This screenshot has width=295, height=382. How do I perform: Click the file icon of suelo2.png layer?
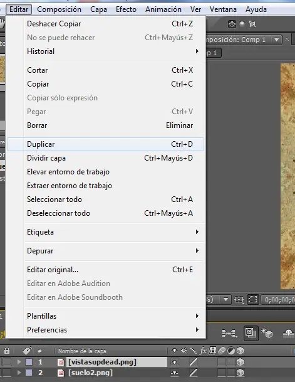point(61,373)
